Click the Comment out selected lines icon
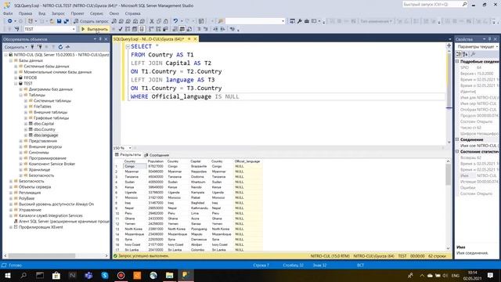The height and width of the screenshot is (282, 501). tap(199, 29)
